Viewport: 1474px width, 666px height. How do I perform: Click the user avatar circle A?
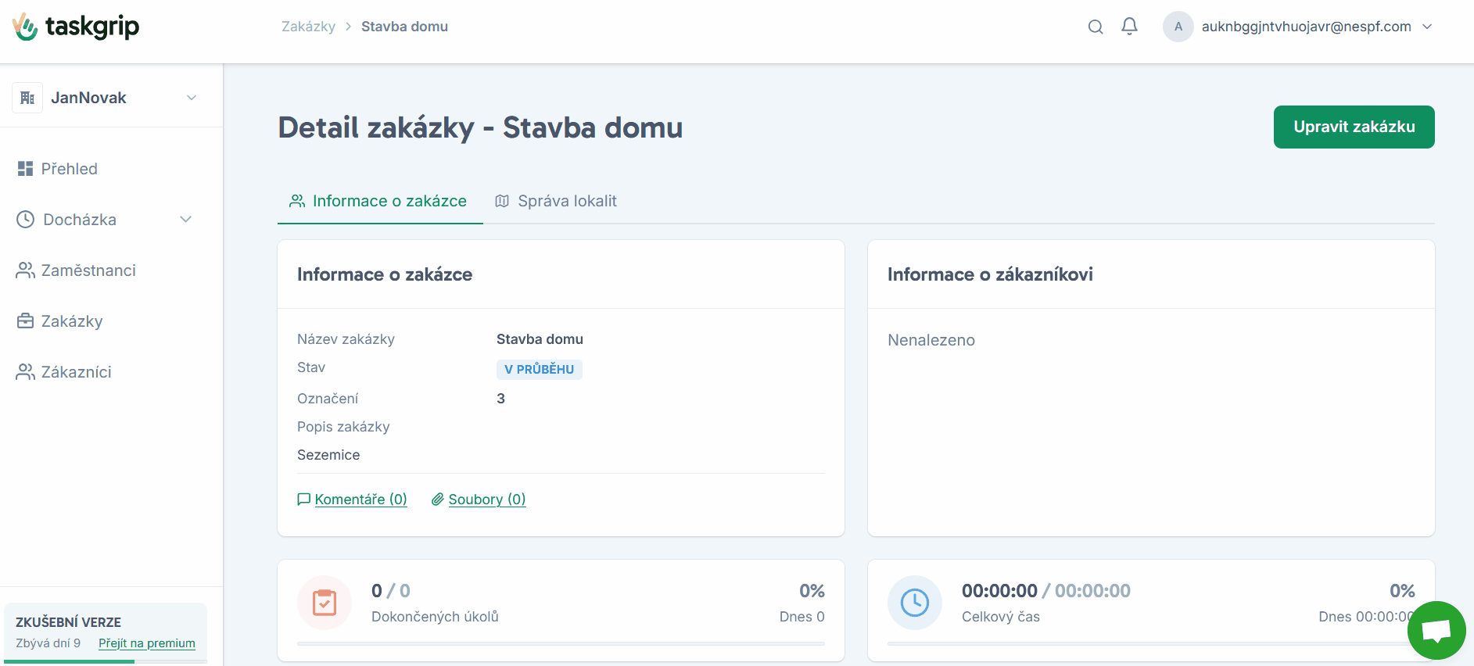(1178, 27)
